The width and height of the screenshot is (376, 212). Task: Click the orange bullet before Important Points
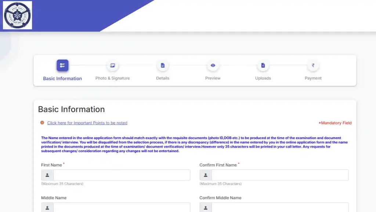(x=42, y=123)
